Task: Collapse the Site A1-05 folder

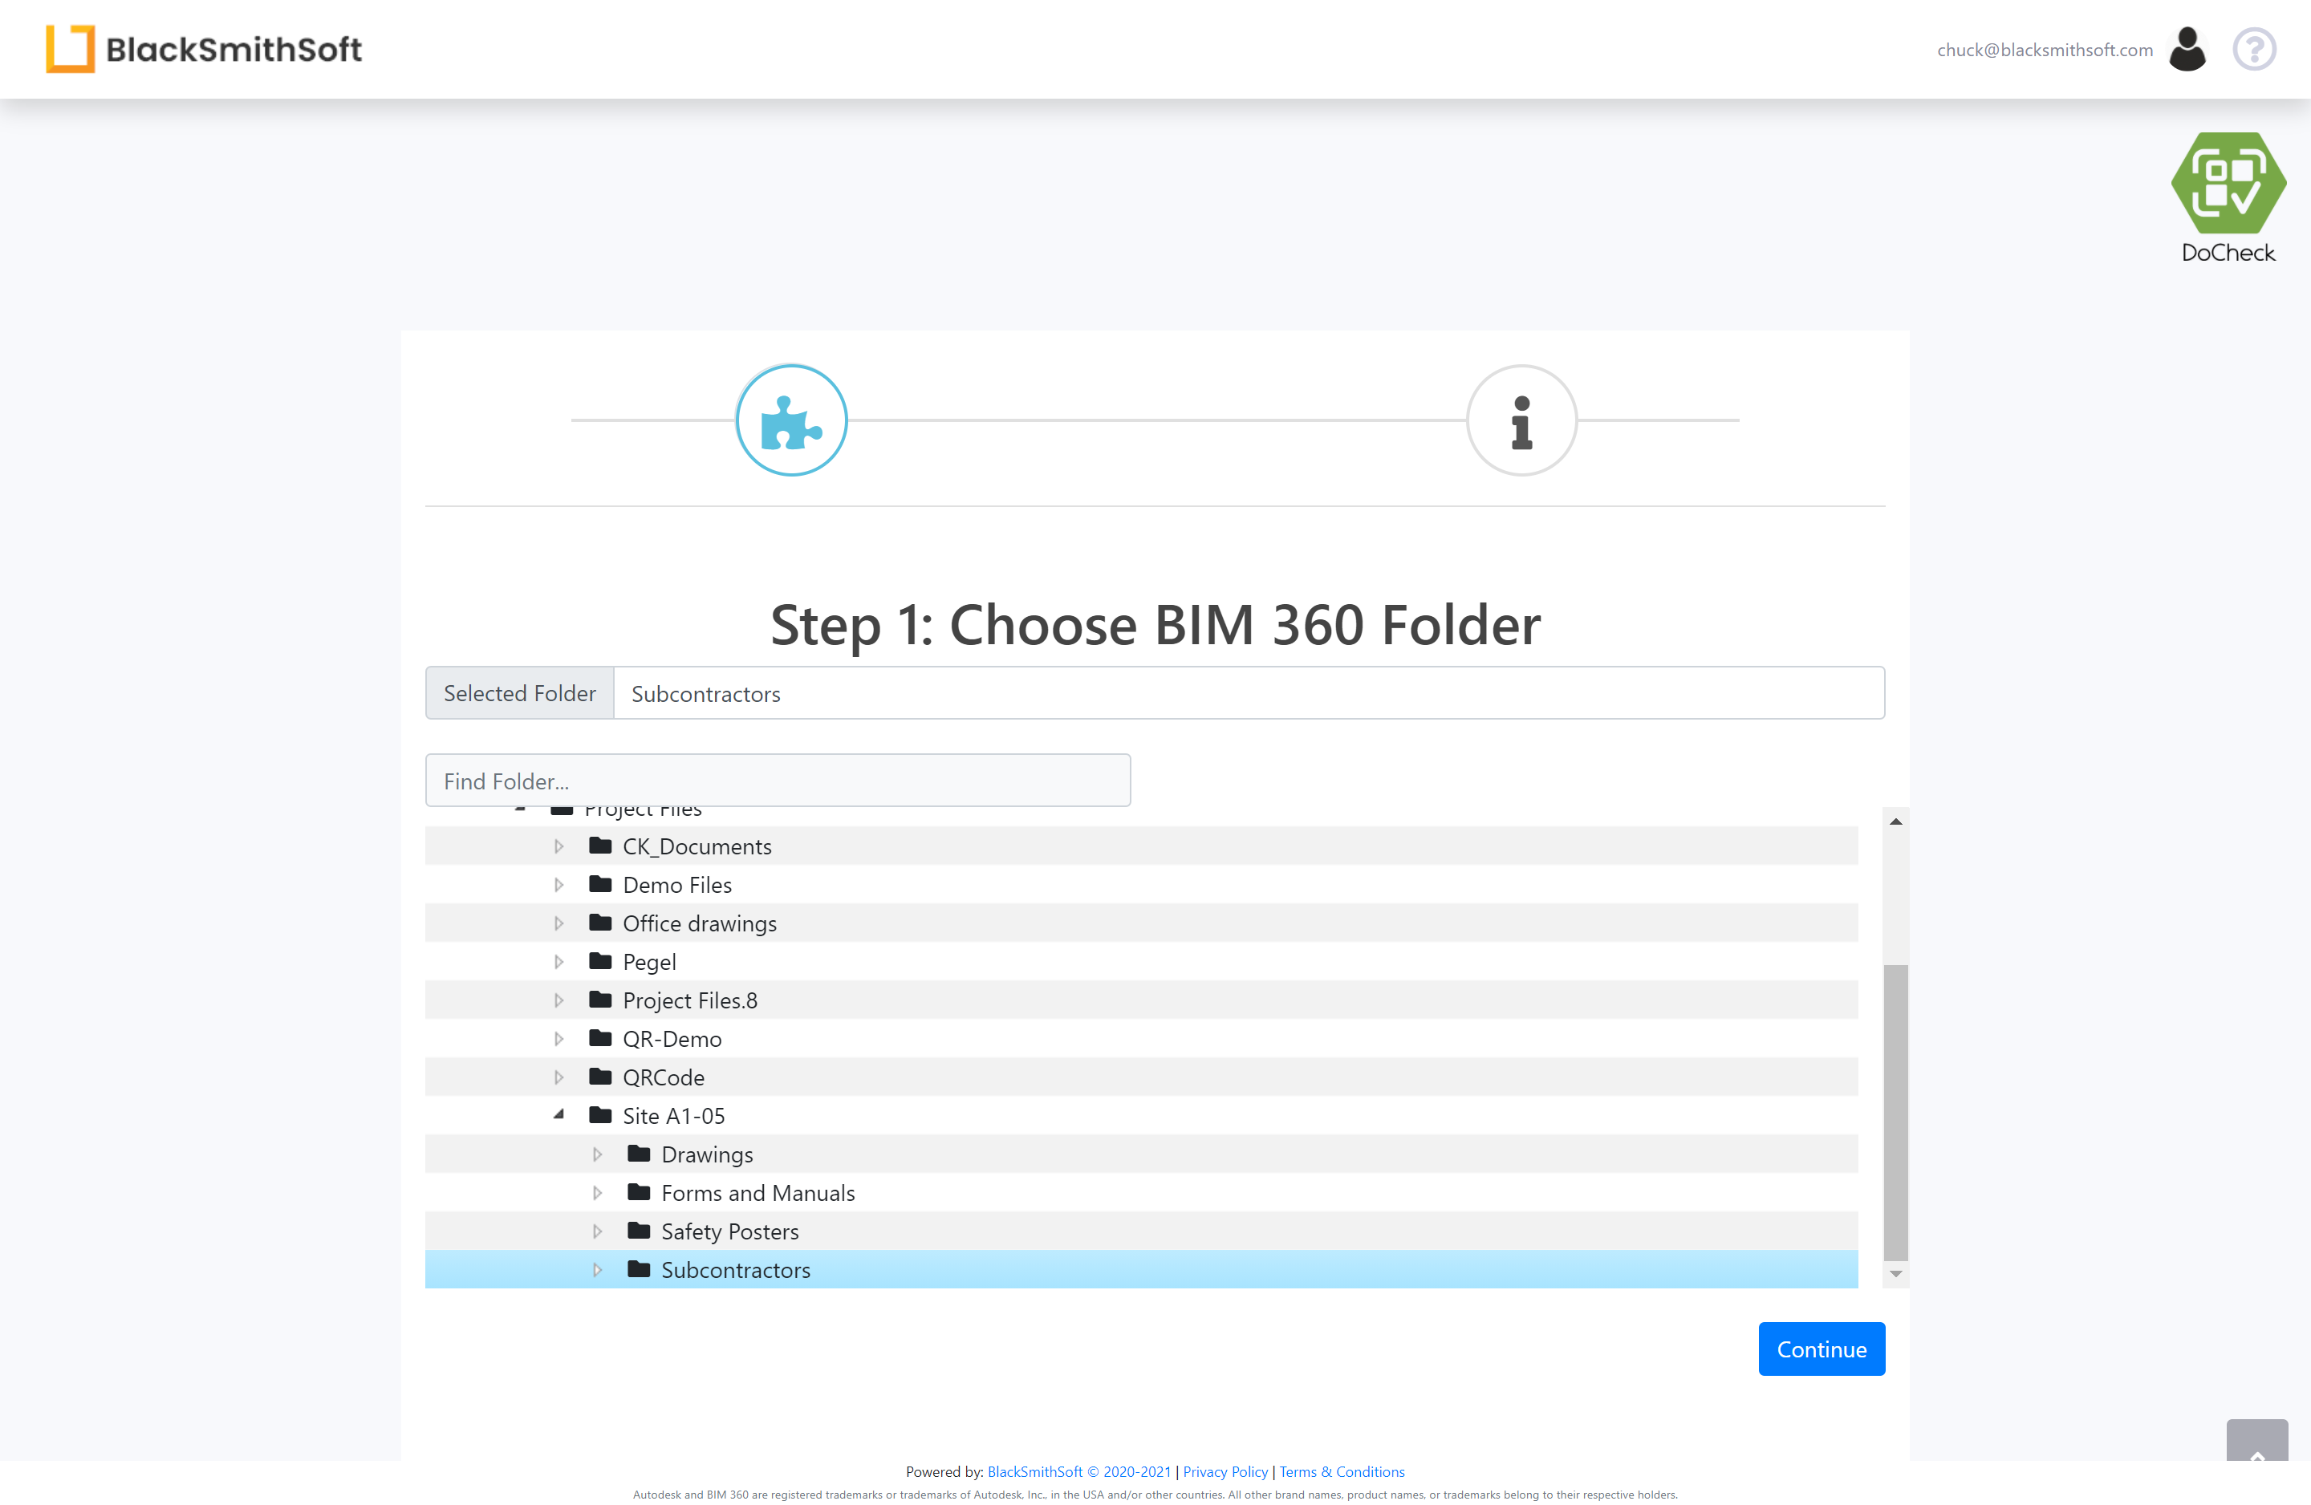Action: tap(558, 1114)
